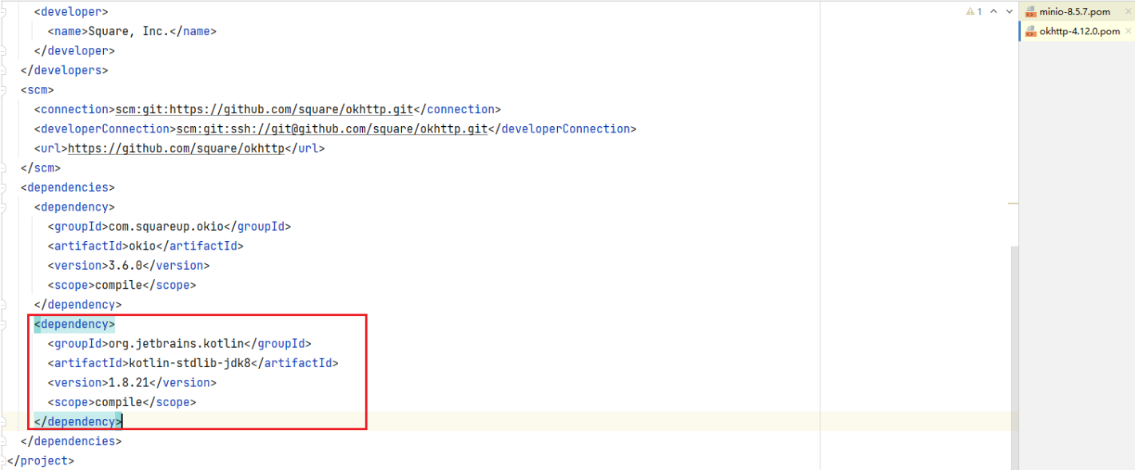
Task: Close the minio-8.5.7.pom tab
Action: tap(1128, 12)
